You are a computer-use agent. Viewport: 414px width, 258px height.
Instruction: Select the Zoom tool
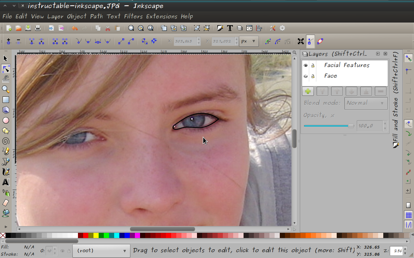point(6,89)
